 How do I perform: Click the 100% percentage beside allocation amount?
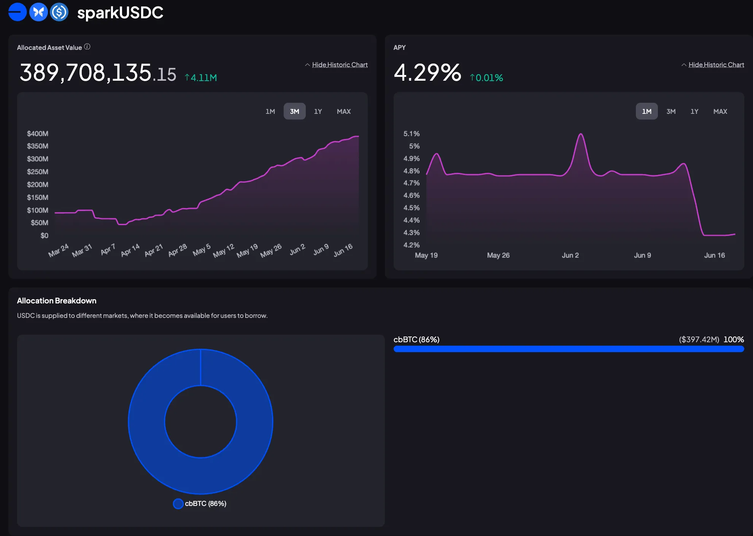(x=734, y=340)
